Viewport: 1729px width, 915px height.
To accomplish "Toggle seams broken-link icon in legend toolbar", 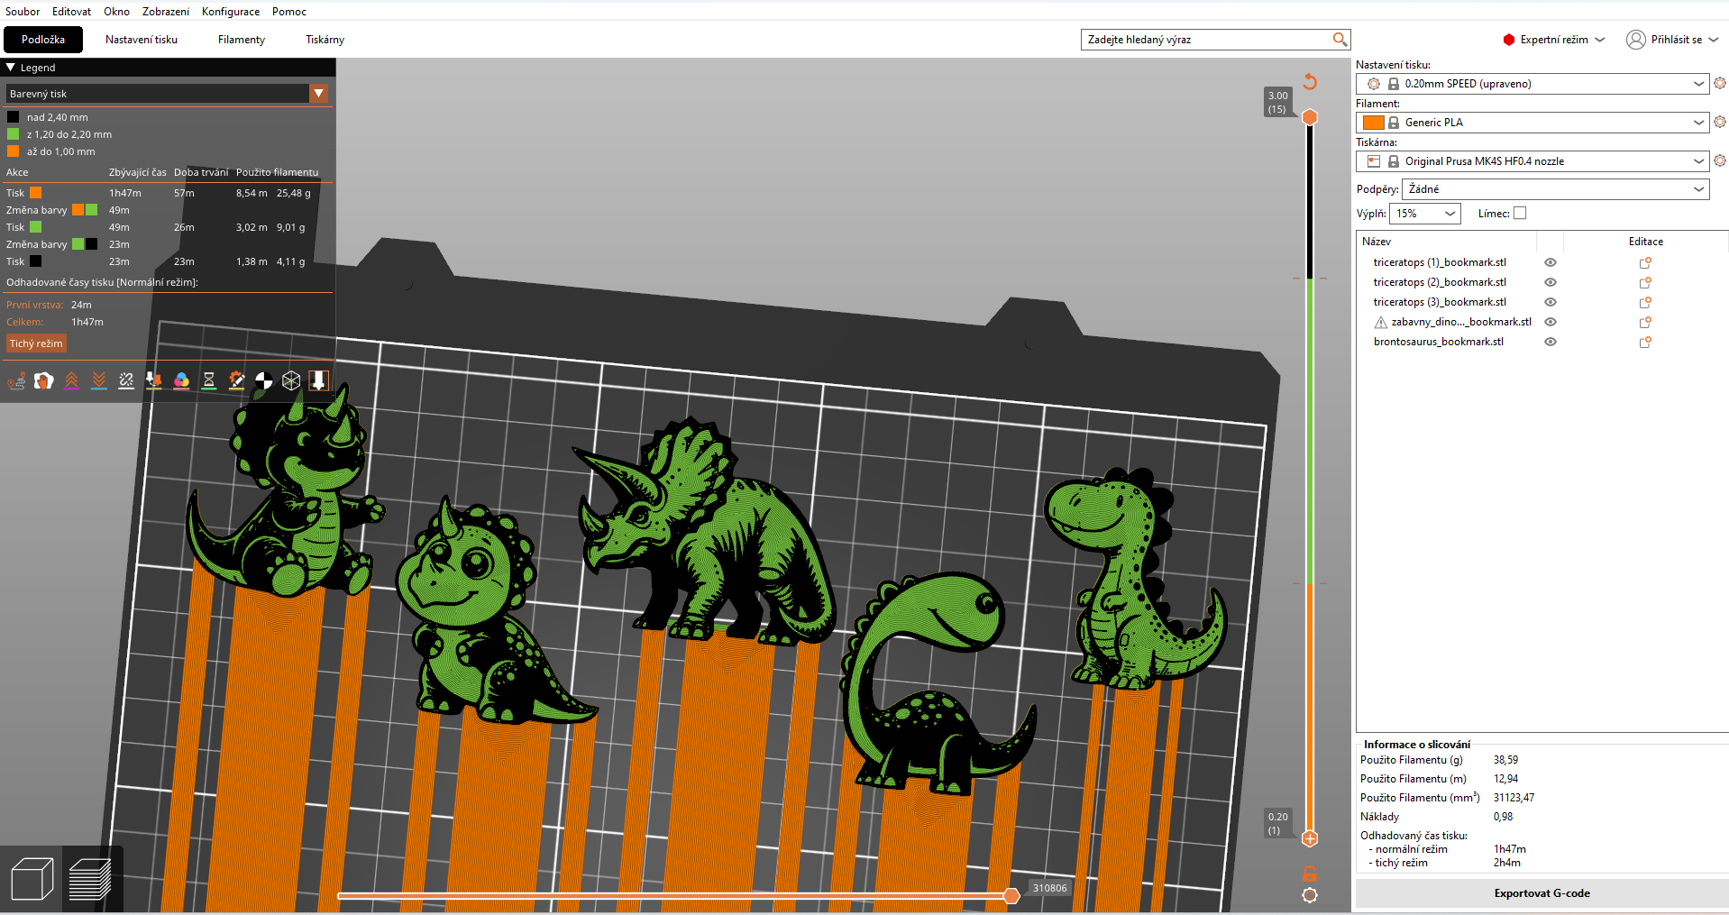I will tap(126, 380).
